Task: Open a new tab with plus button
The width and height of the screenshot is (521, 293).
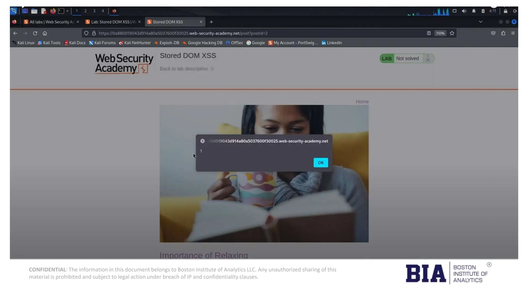Action: point(211,22)
